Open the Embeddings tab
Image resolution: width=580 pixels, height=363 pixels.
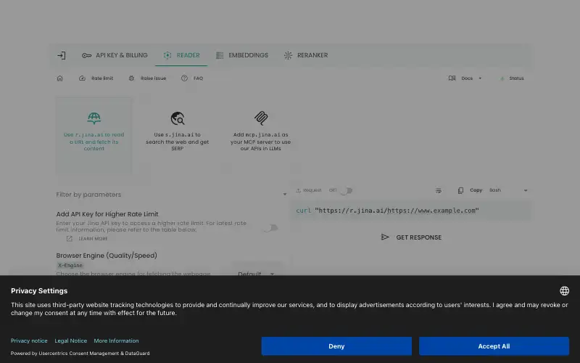(242, 55)
